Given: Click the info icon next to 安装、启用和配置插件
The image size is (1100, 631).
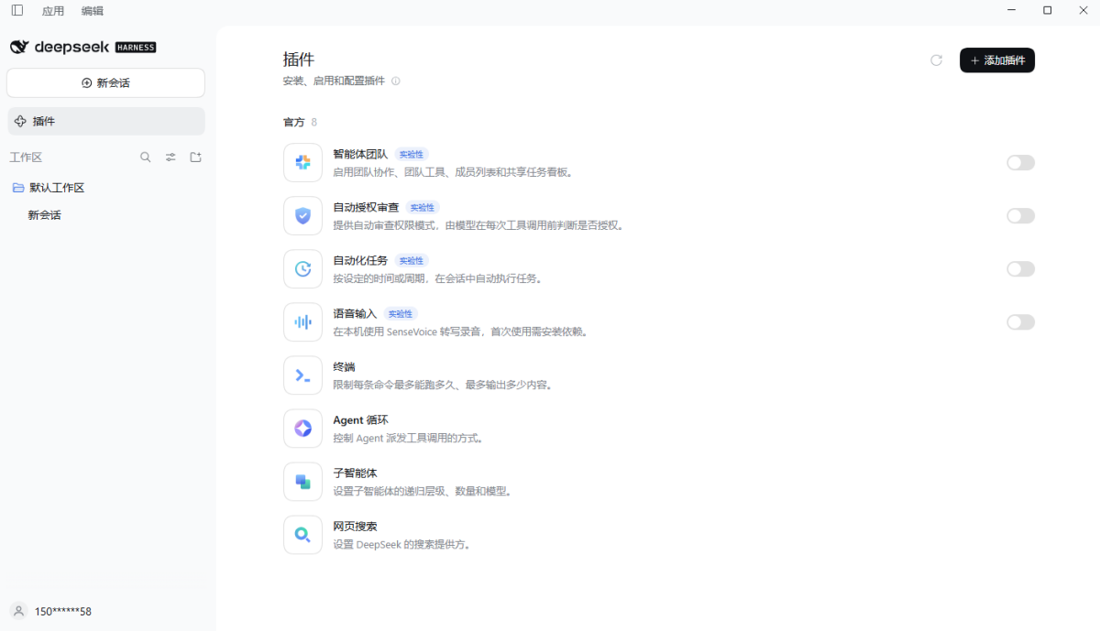Looking at the screenshot, I should [x=396, y=81].
